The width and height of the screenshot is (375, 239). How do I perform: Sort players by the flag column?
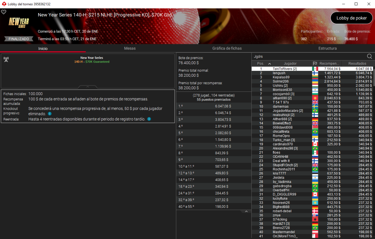point(315,64)
